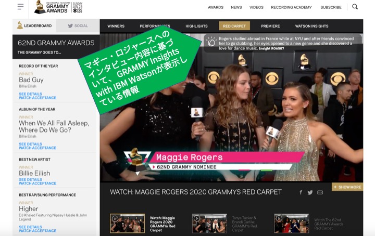This screenshot has height=236, width=375.
Task: Open Videos in the top navigation
Action: 256,7
